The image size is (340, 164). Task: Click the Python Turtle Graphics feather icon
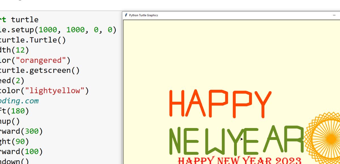(126, 15)
